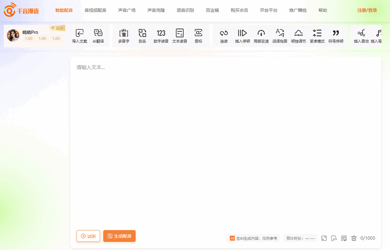Open the 推广赚钱 tab
The width and height of the screenshot is (390, 250).
click(298, 10)
